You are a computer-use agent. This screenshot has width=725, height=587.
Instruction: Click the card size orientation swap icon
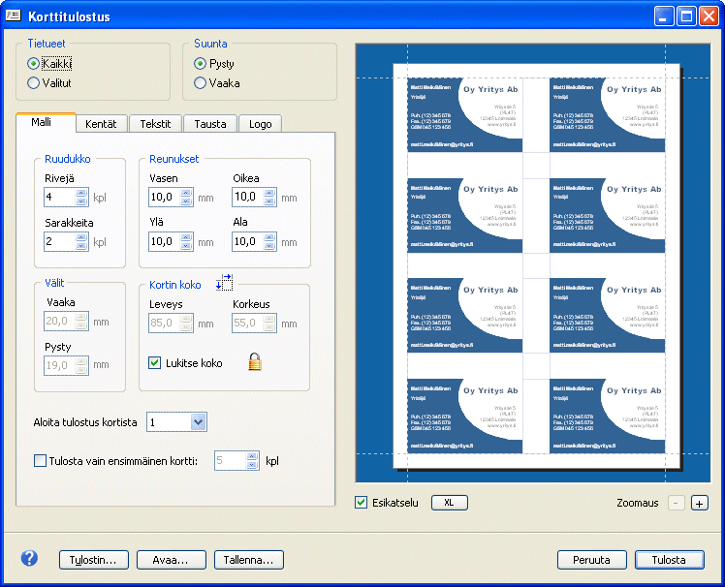coord(224,282)
